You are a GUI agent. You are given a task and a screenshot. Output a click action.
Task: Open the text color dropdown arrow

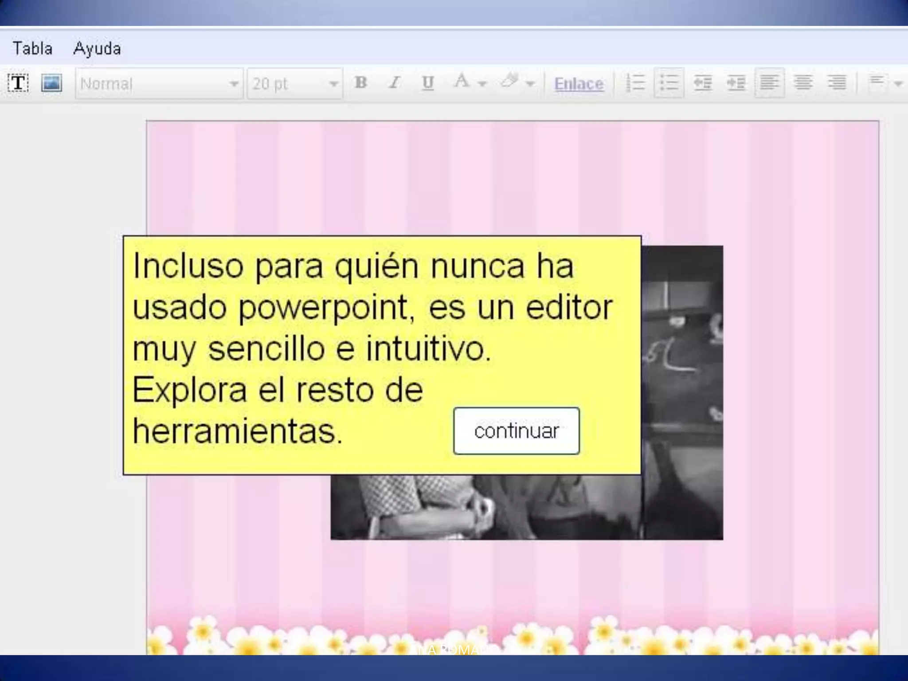(x=482, y=84)
